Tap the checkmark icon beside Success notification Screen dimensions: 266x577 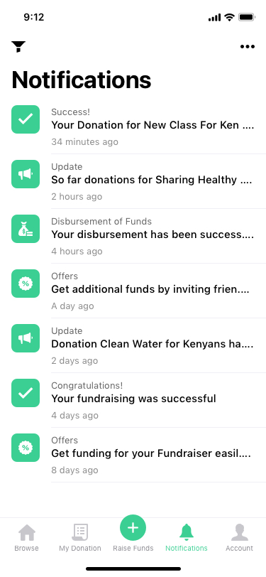point(26,119)
